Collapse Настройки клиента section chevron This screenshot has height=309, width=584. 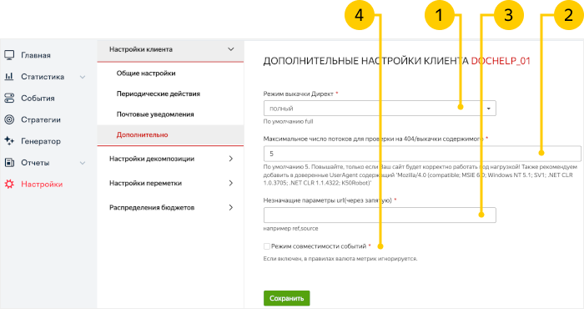point(231,49)
